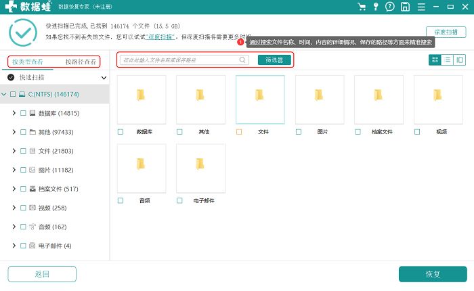
Task: Switch to list view layout
Action: pyautogui.click(x=448, y=60)
